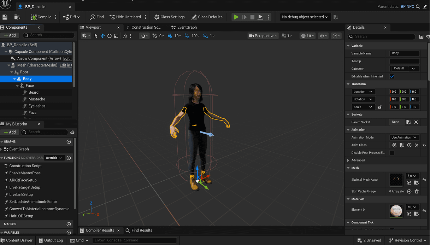Open the debug object selector dropdown
The height and width of the screenshot is (245, 430).
click(305, 17)
